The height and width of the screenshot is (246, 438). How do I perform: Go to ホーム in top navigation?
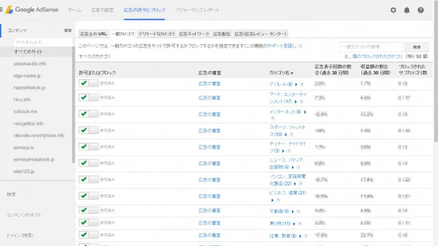75,10
